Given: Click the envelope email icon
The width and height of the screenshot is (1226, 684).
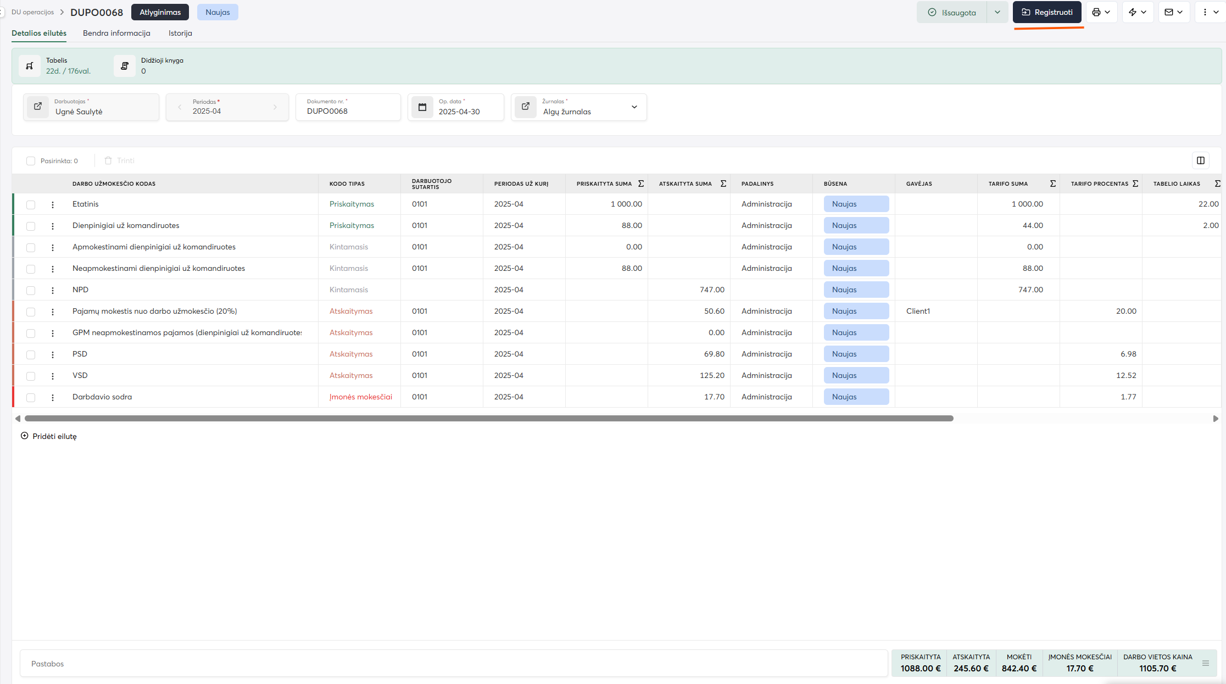Looking at the screenshot, I should click(1169, 12).
